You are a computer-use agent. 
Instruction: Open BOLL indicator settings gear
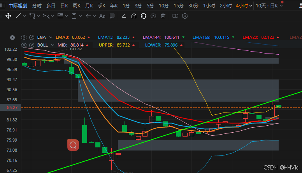[24, 45]
